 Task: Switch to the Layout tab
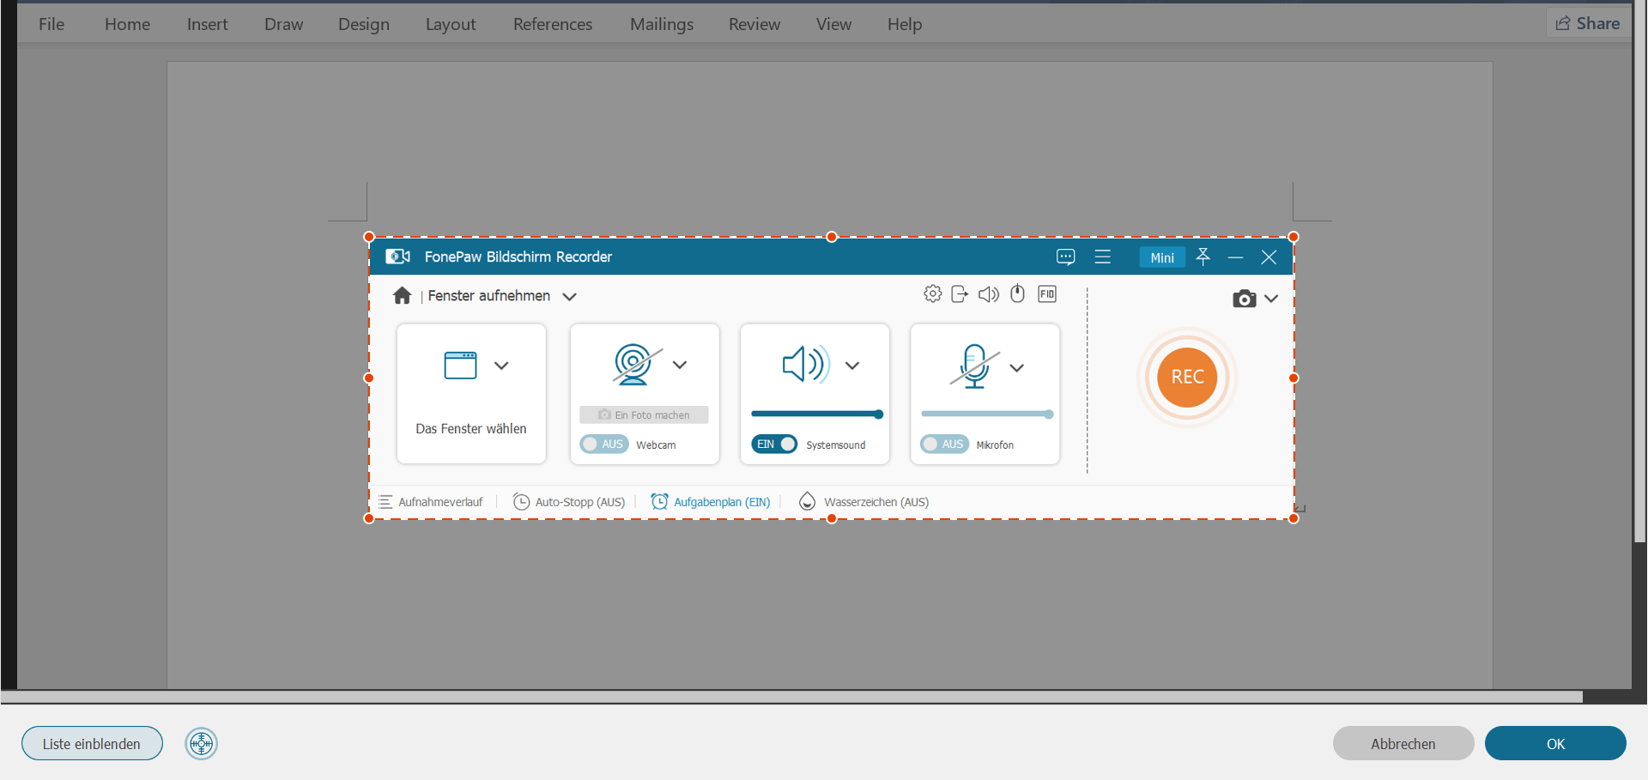click(451, 24)
